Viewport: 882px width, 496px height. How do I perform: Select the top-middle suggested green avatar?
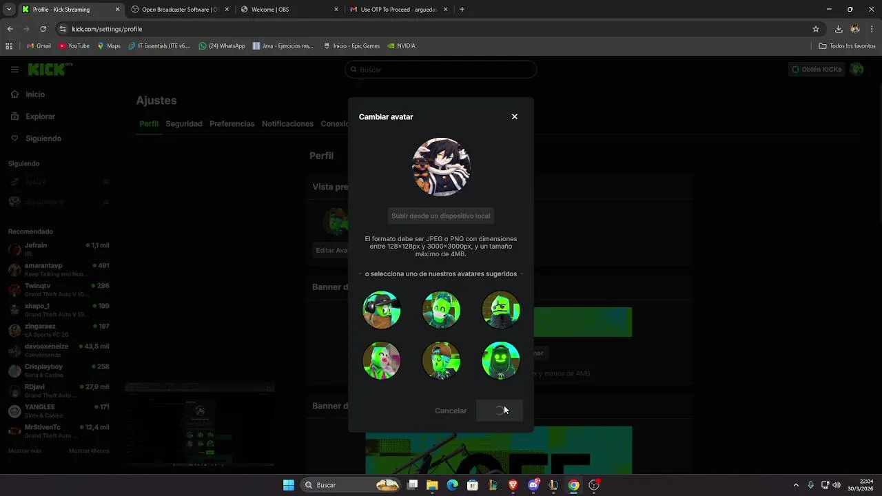point(441,309)
